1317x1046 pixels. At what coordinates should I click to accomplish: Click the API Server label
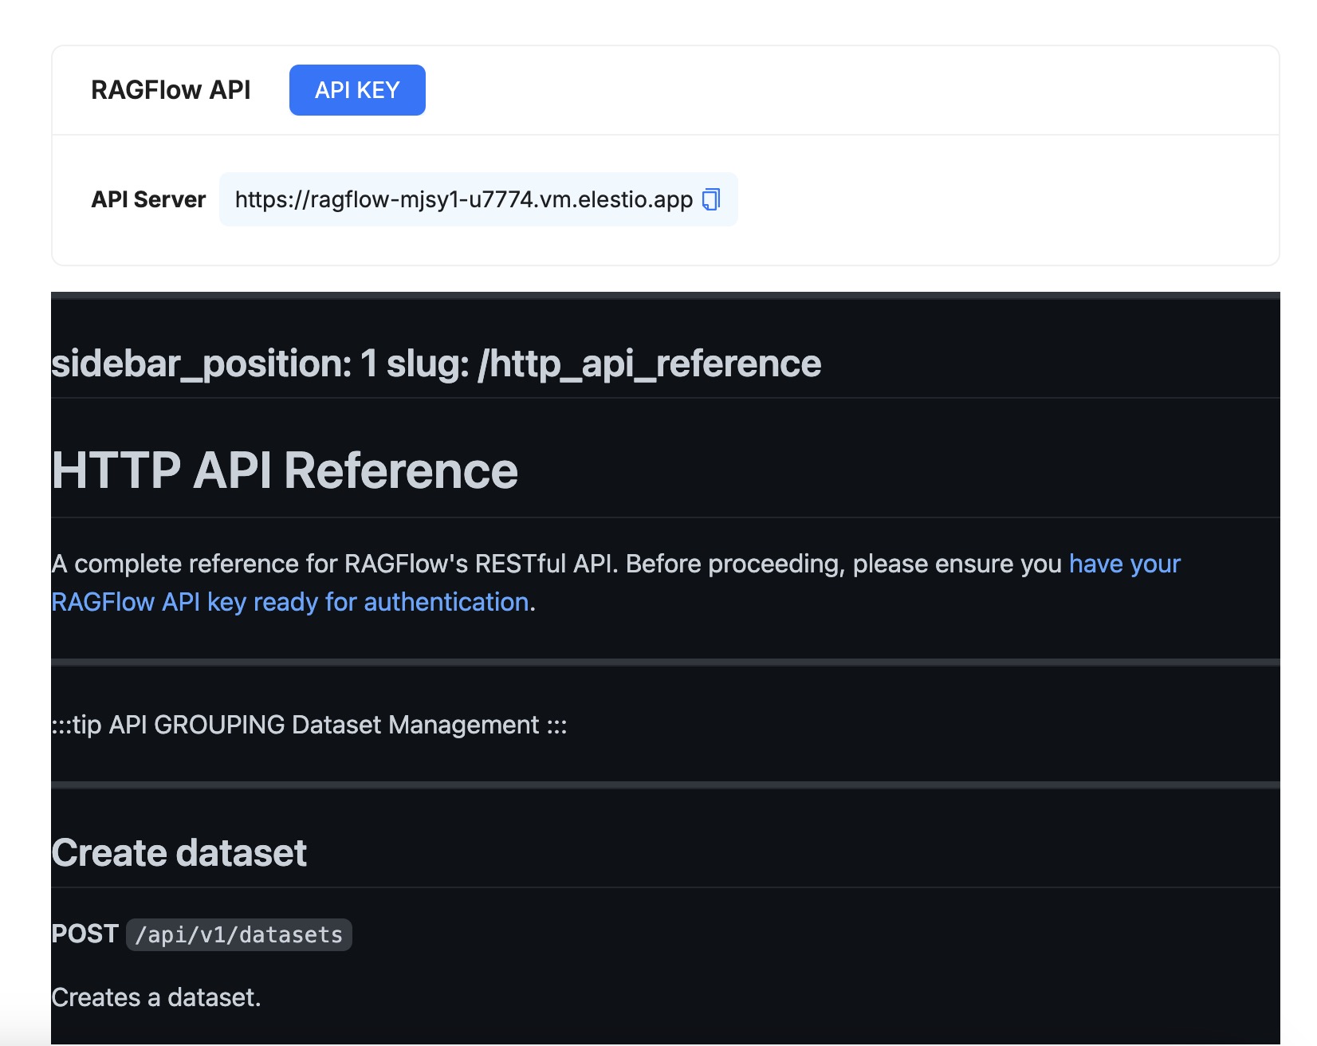pos(148,199)
